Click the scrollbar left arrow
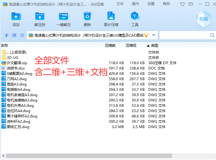Viewport: 216px width, 160px height. (3, 156)
